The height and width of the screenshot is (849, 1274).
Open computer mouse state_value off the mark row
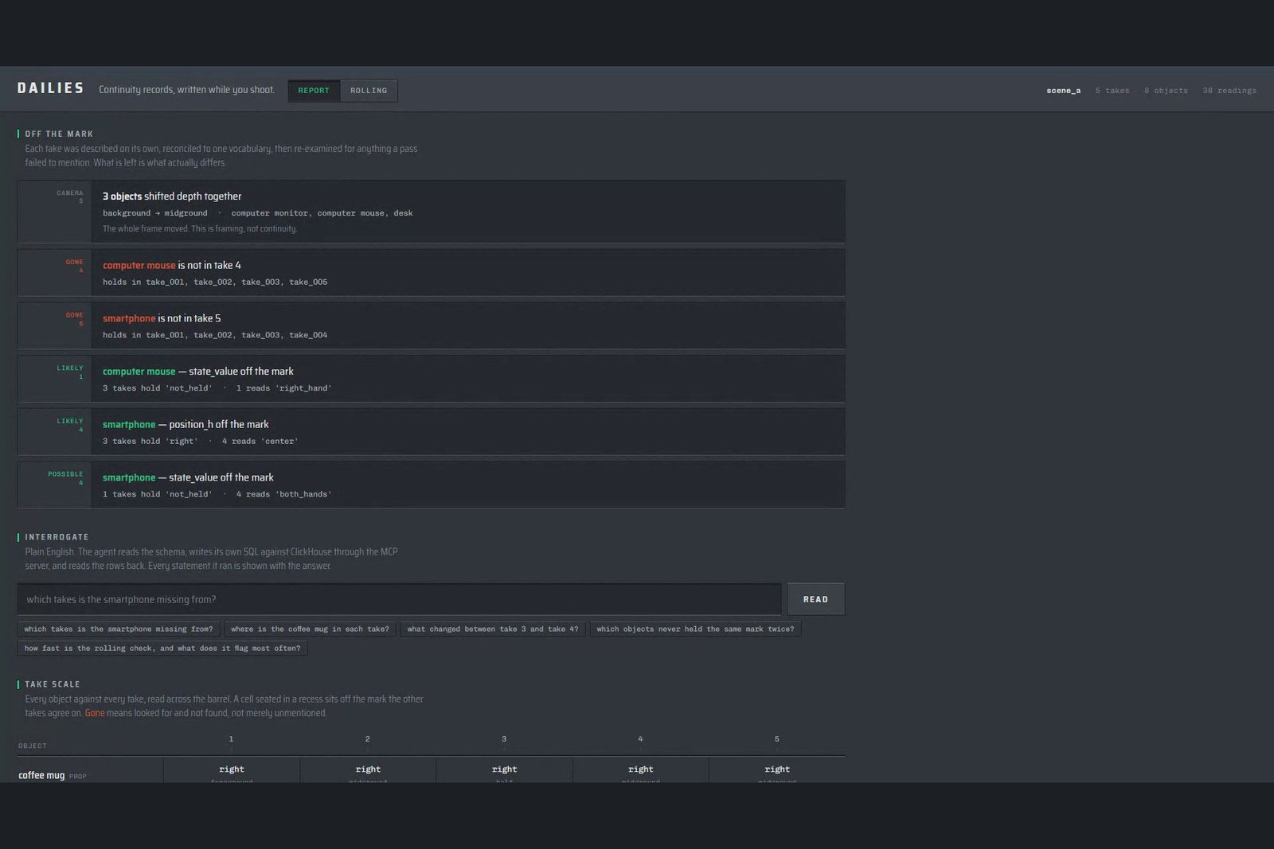[431, 379]
